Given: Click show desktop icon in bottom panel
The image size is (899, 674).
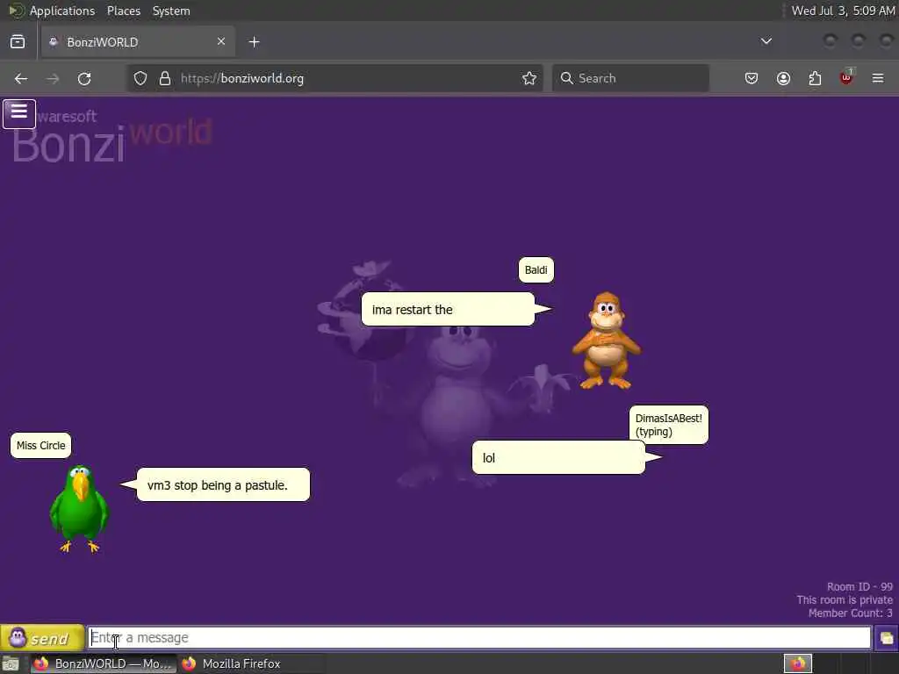Looking at the screenshot, I should click(11, 663).
